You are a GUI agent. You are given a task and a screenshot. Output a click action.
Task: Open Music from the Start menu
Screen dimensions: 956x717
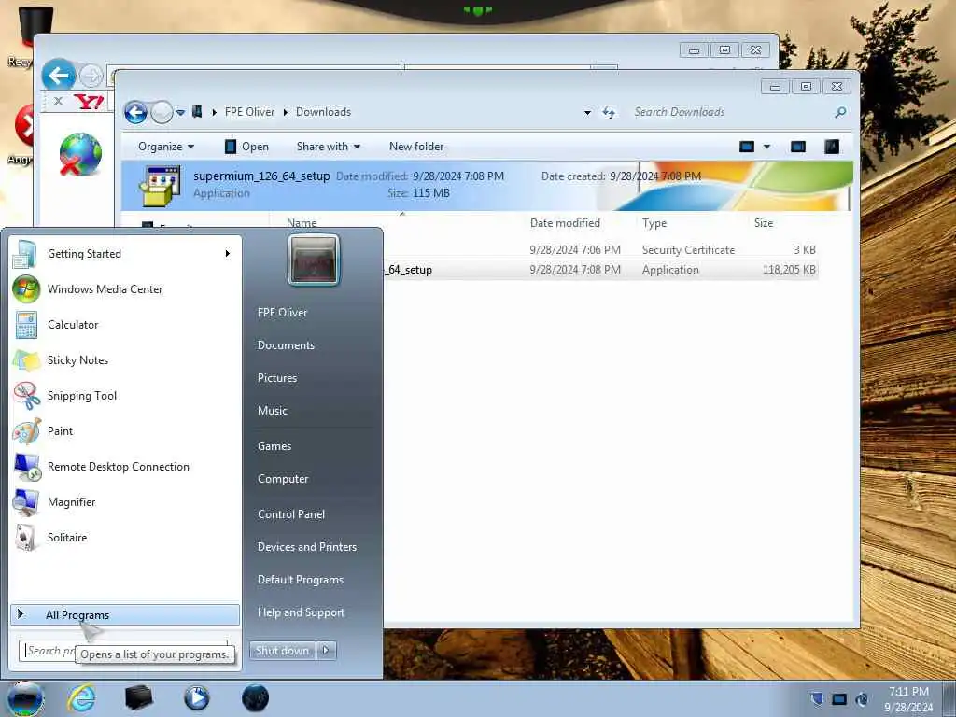(273, 411)
